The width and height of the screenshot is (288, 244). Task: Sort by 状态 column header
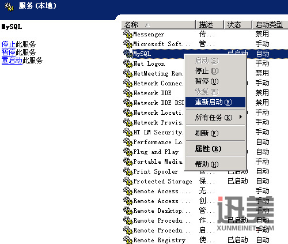click(x=238, y=25)
